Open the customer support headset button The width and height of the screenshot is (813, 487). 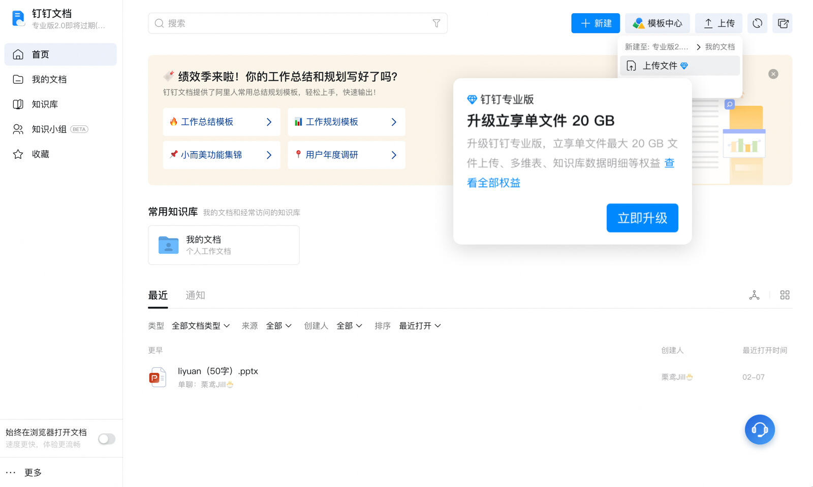(x=760, y=430)
